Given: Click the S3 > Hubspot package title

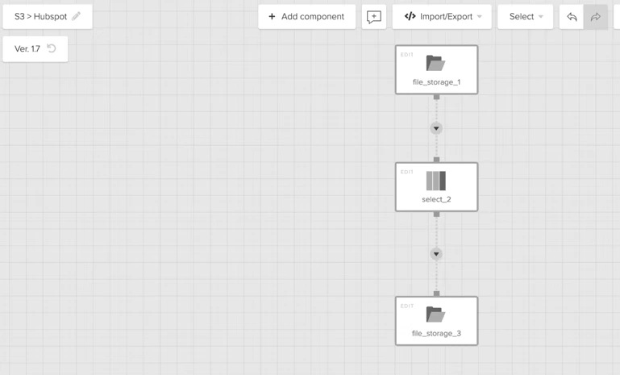Looking at the screenshot, I should tap(41, 17).
